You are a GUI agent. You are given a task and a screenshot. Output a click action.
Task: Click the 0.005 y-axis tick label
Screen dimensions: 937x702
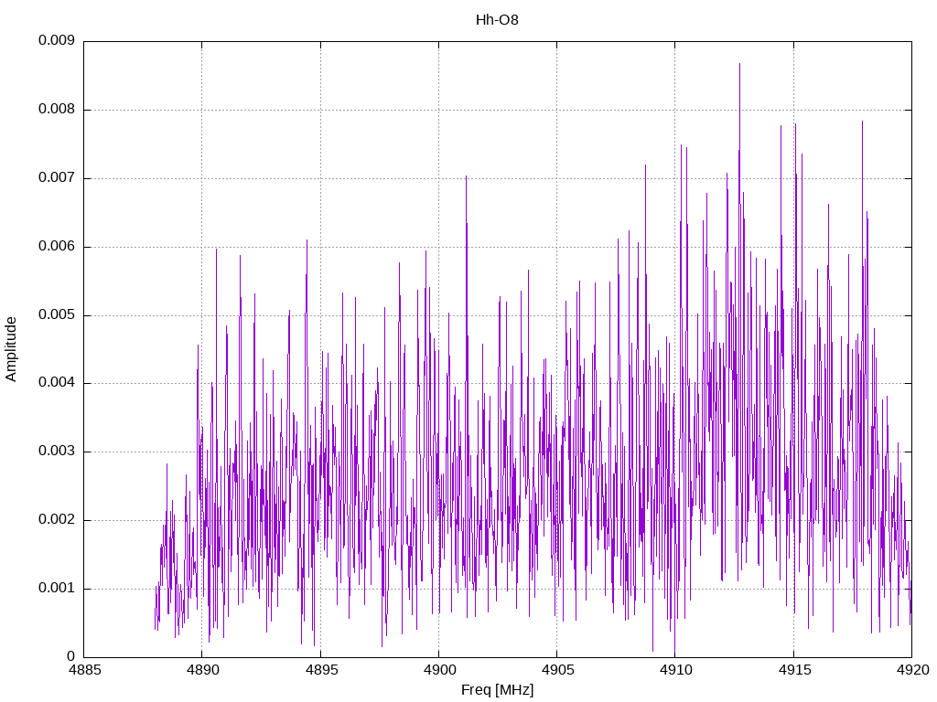57,315
